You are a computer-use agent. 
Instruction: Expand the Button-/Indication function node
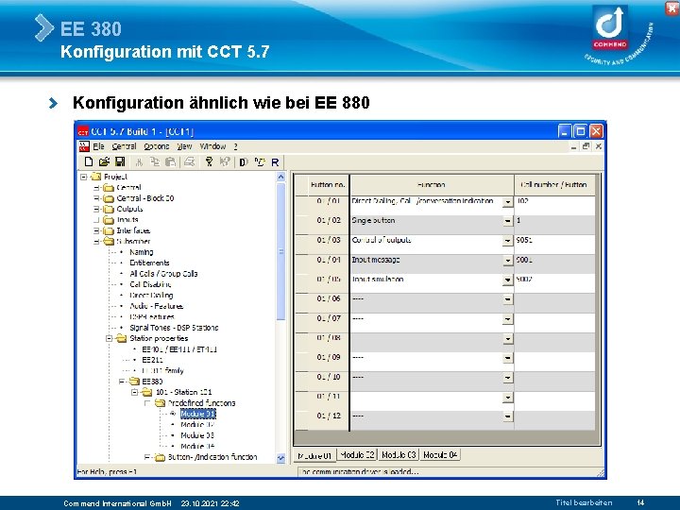[x=147, y=457]
